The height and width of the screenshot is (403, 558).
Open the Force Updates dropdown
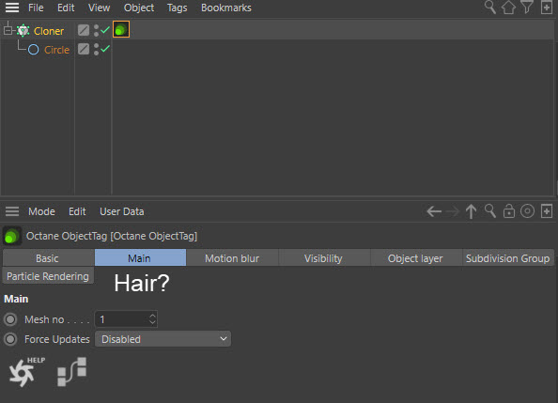click(x=163, y=338)
